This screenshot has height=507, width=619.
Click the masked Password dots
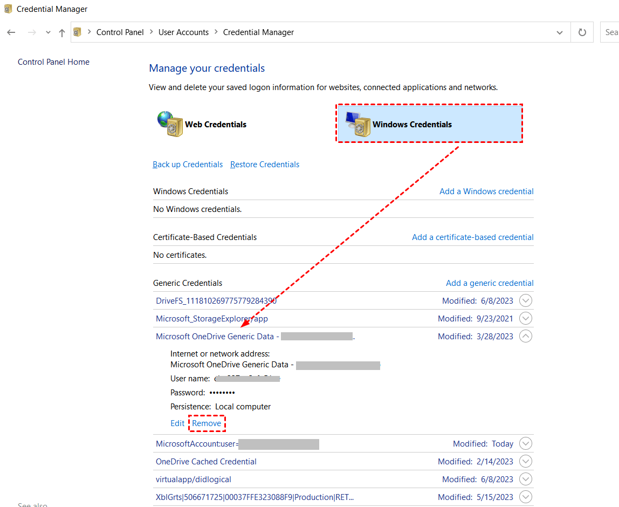point(222,393)
